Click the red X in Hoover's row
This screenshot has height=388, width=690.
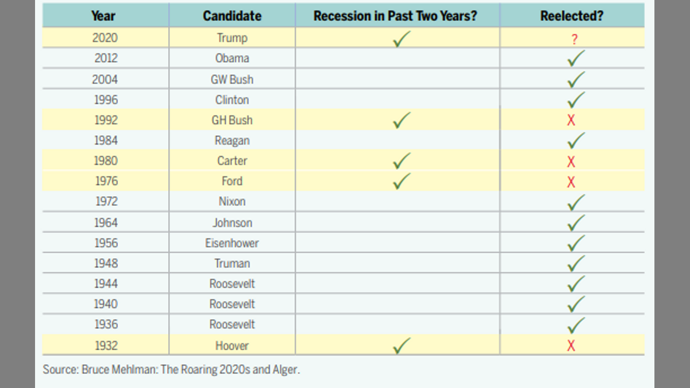(x=571, y=345)
